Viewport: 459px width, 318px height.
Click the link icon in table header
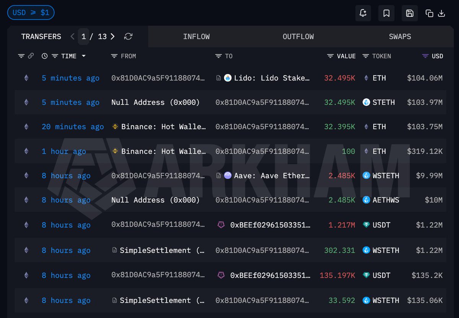(31, 56)
